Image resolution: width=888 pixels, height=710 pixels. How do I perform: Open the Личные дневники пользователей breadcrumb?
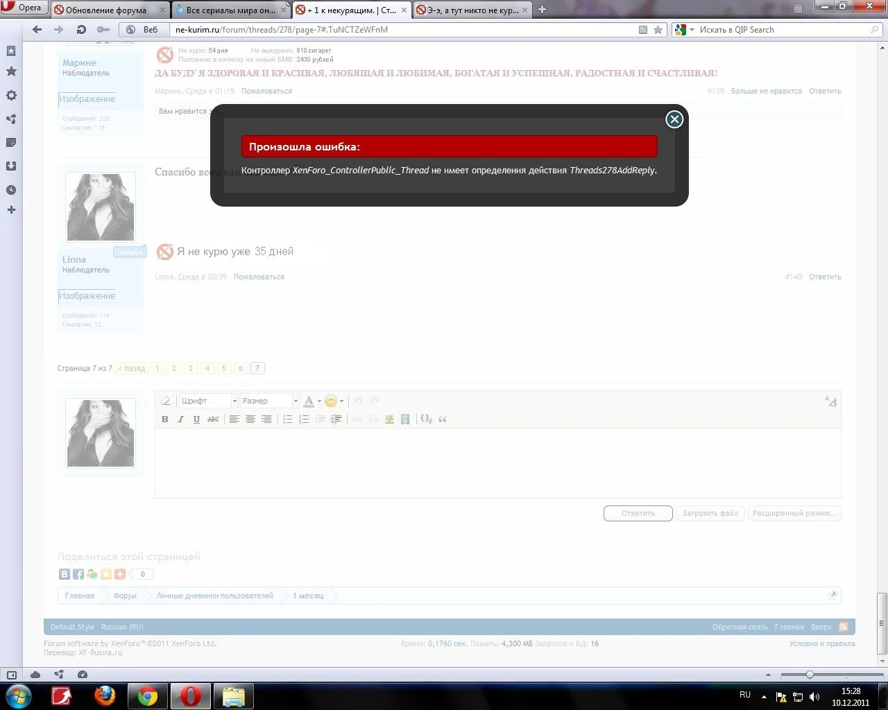point(215,596)
